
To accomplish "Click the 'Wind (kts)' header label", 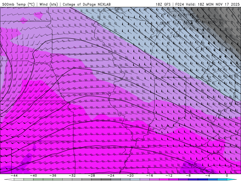I will tap(49, 4).
